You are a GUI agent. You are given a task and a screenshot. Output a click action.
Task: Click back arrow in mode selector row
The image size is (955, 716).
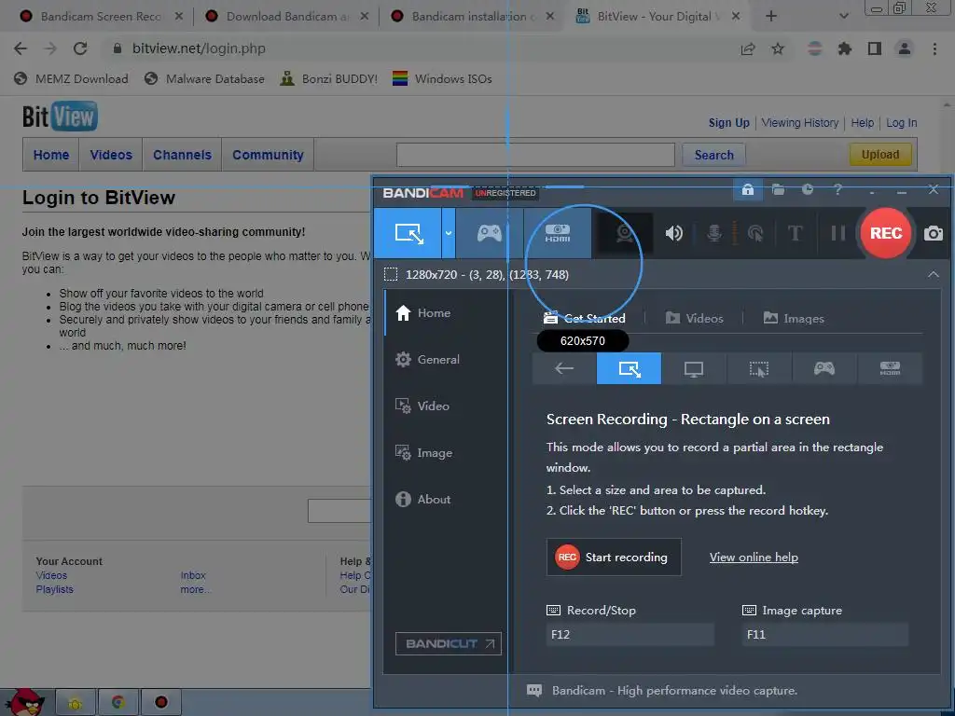pos(564,368)
